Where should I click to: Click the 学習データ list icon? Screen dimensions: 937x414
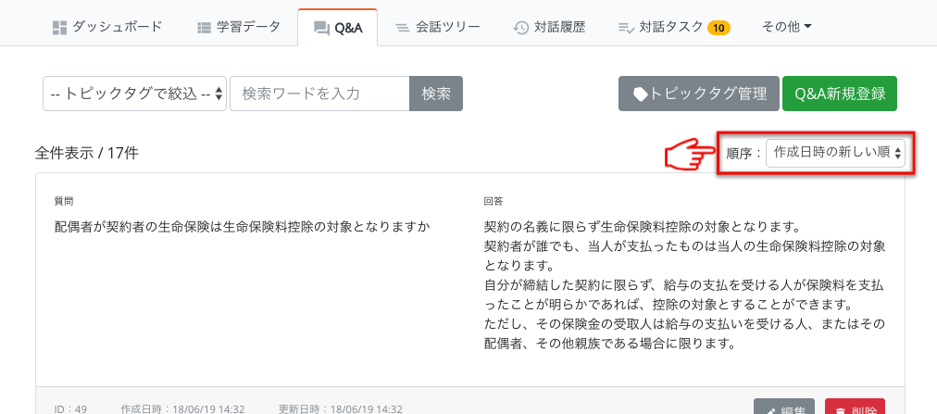204,28
